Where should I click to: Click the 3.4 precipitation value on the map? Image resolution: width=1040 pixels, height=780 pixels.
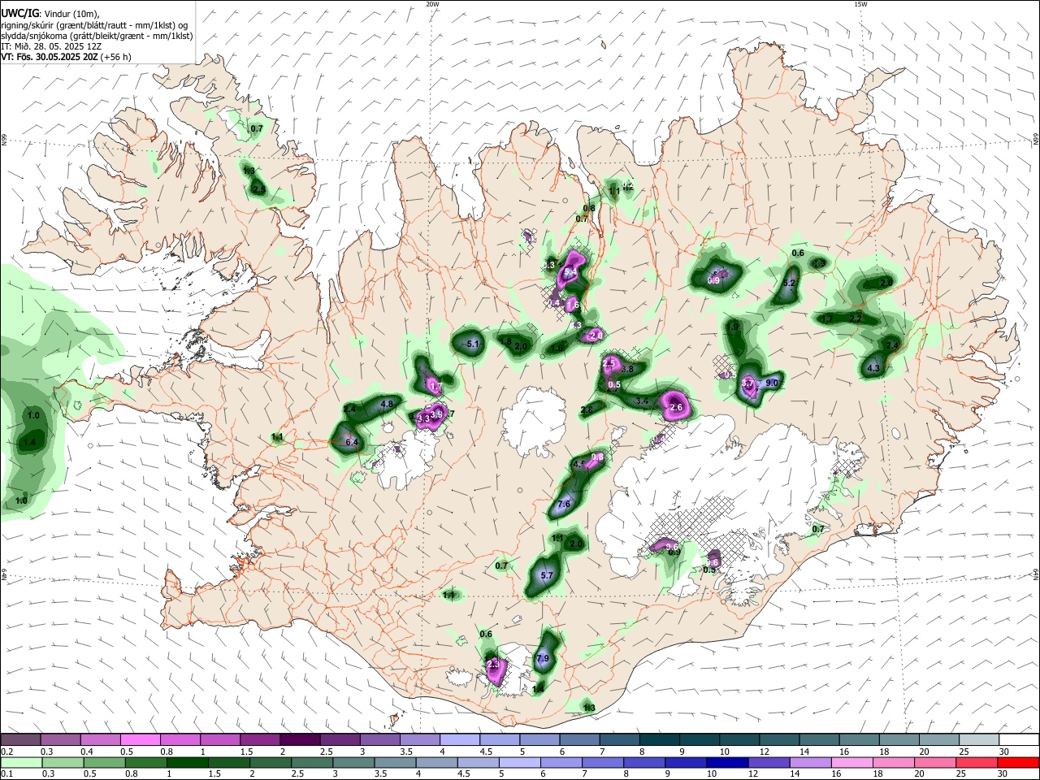tap(642, 401)
